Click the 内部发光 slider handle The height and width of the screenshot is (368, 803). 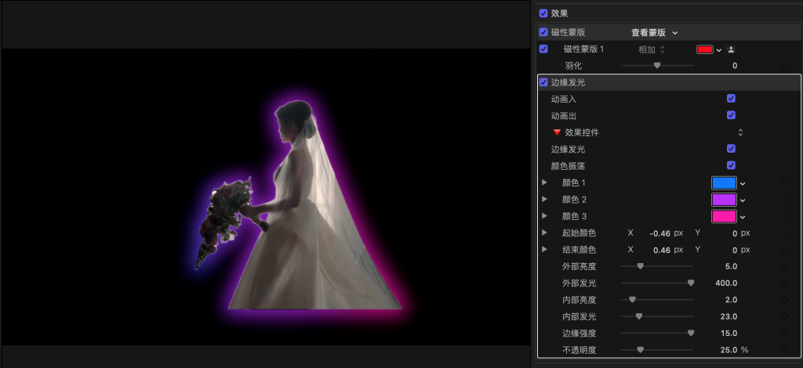coord(638,316)
